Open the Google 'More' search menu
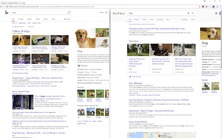 (168, 20)
